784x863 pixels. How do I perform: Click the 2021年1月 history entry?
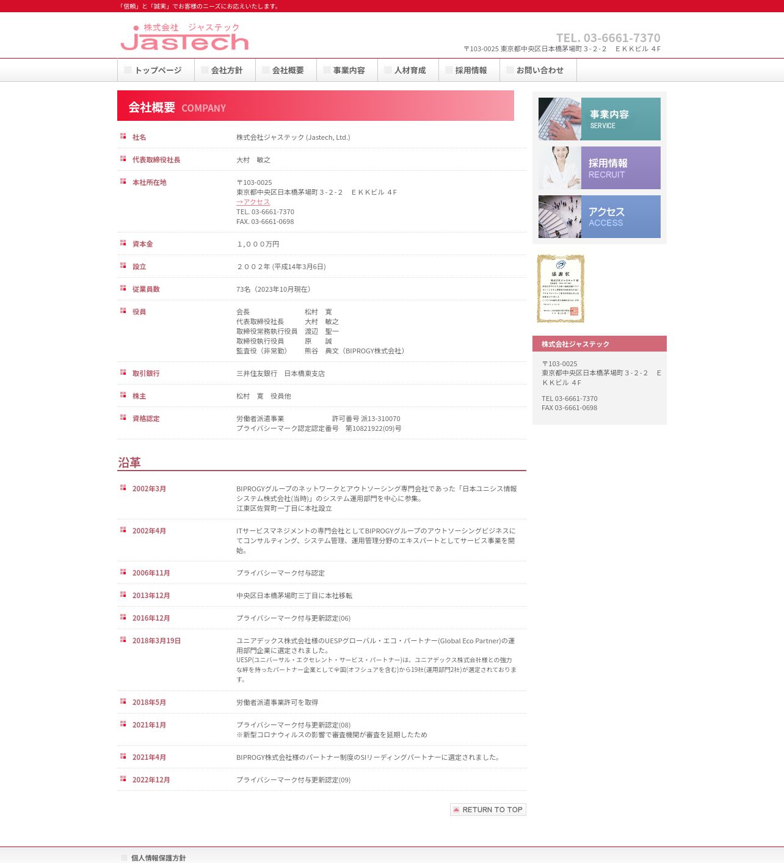(149, 725)
